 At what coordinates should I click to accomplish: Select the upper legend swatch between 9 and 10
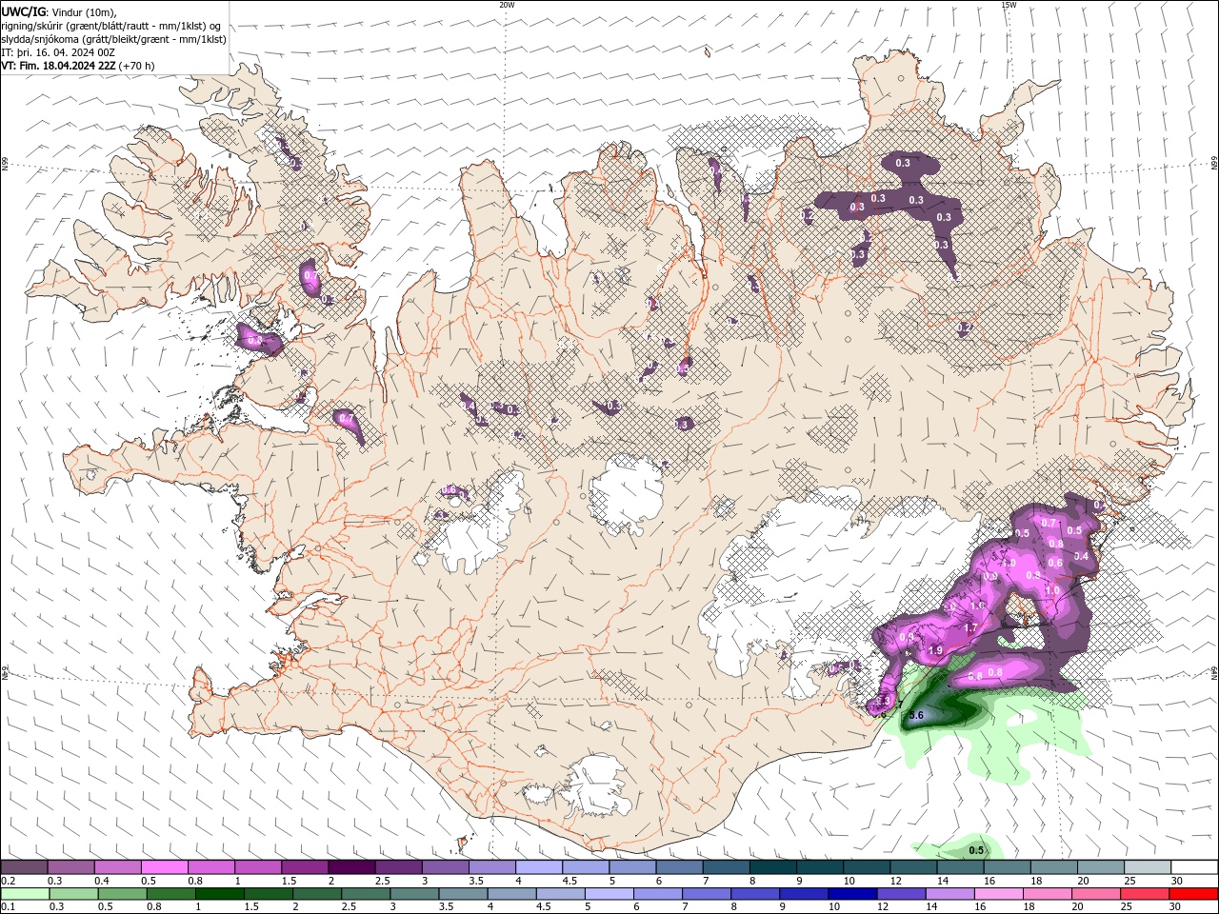point(819,867)
